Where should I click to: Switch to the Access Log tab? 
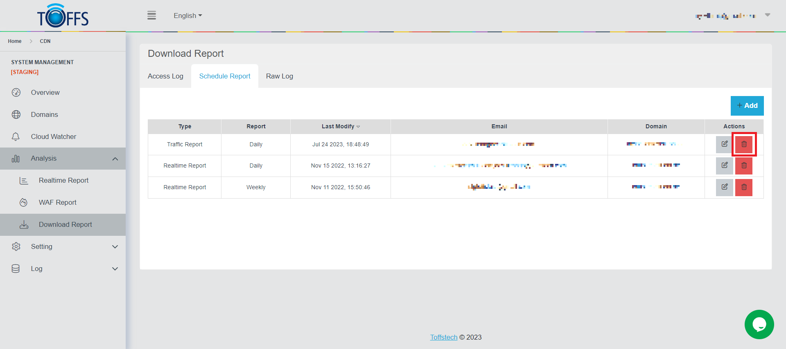[x=165, y=76]
